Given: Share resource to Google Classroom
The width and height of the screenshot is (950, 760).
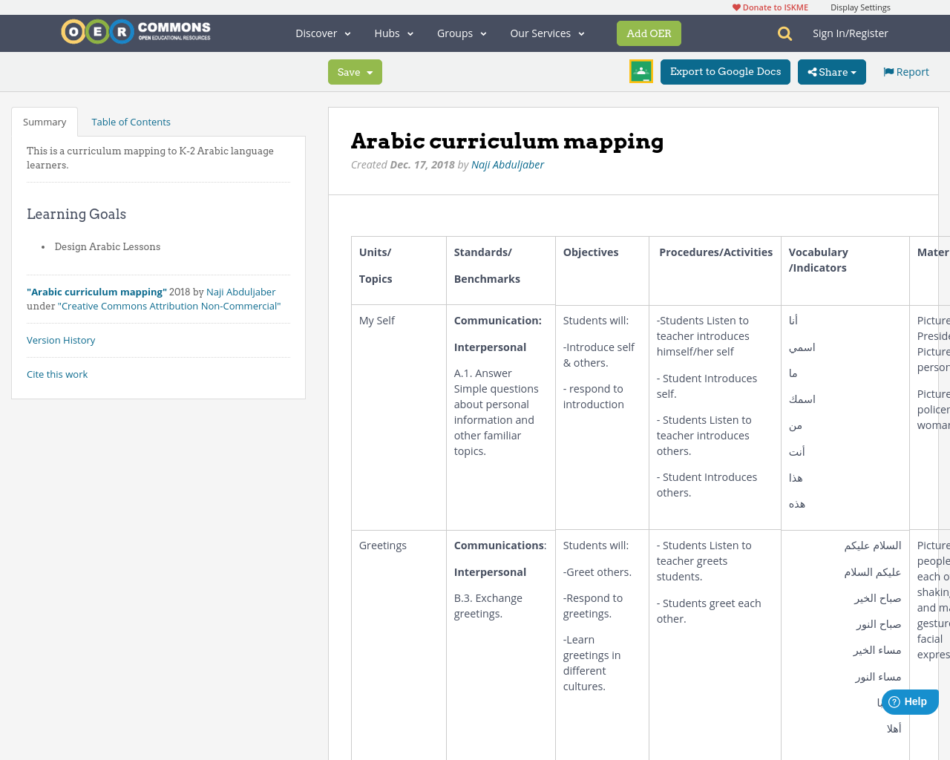Looking at the screenshot, I should tap(641, 71).
